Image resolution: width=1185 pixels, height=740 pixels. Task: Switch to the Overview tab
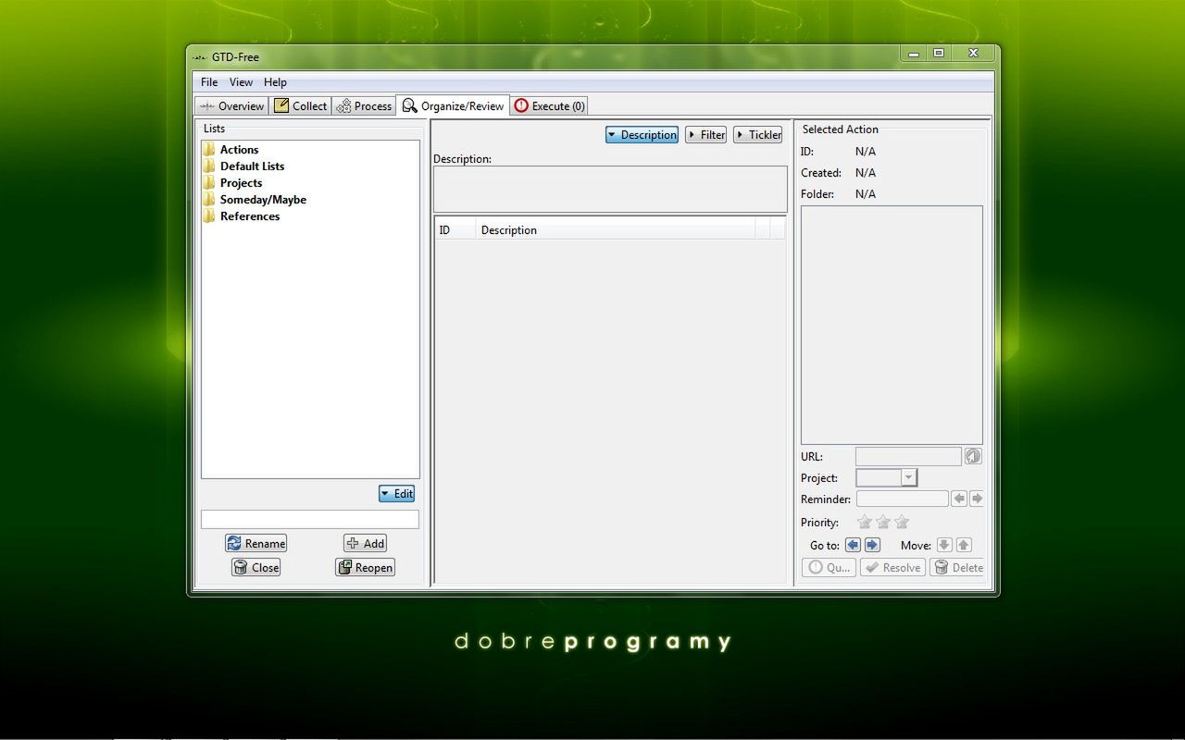(231, 106)
